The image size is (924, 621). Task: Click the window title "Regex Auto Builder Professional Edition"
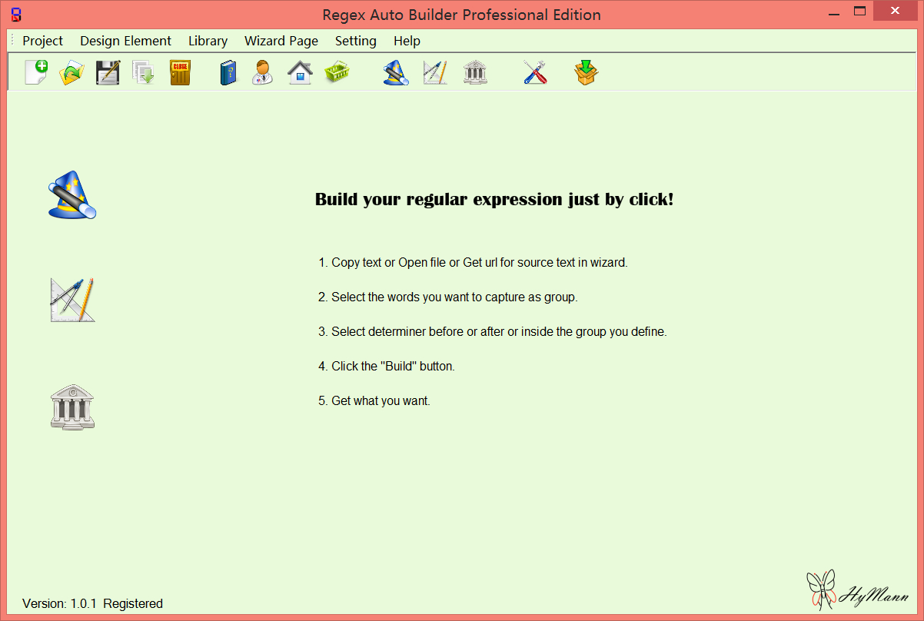(x=462, y=15)
